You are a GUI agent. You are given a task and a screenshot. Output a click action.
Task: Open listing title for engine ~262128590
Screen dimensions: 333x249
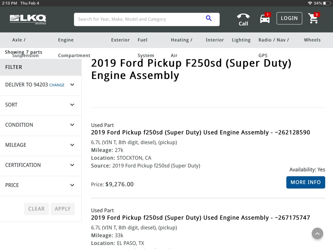(x=201, y=133)
